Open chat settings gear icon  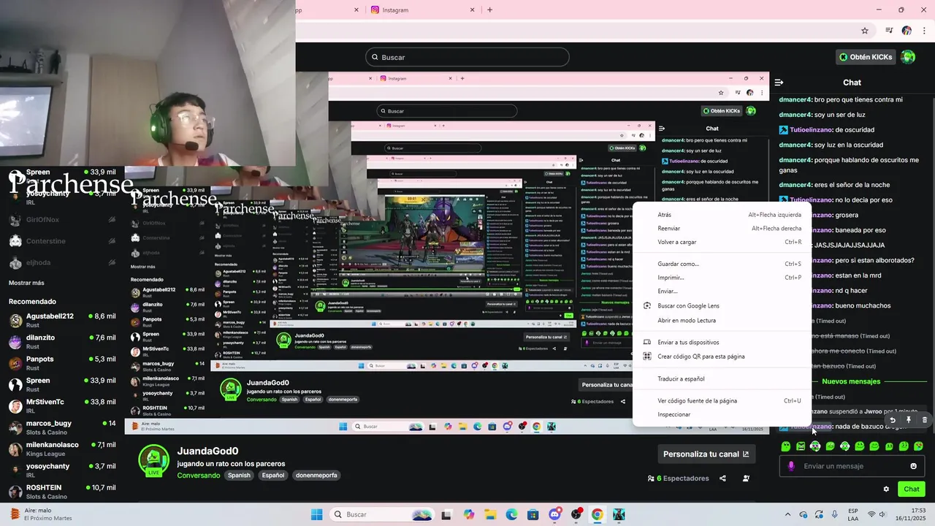(886, 489)
